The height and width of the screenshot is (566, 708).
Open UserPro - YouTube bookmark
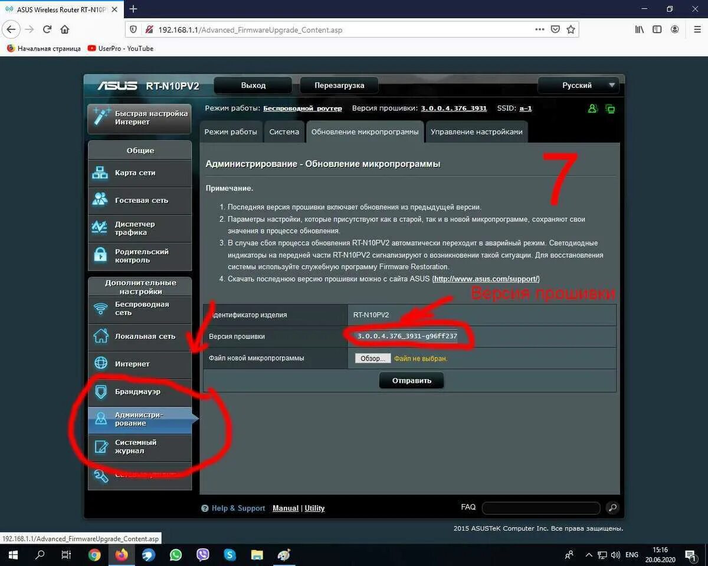click(120, 48)
